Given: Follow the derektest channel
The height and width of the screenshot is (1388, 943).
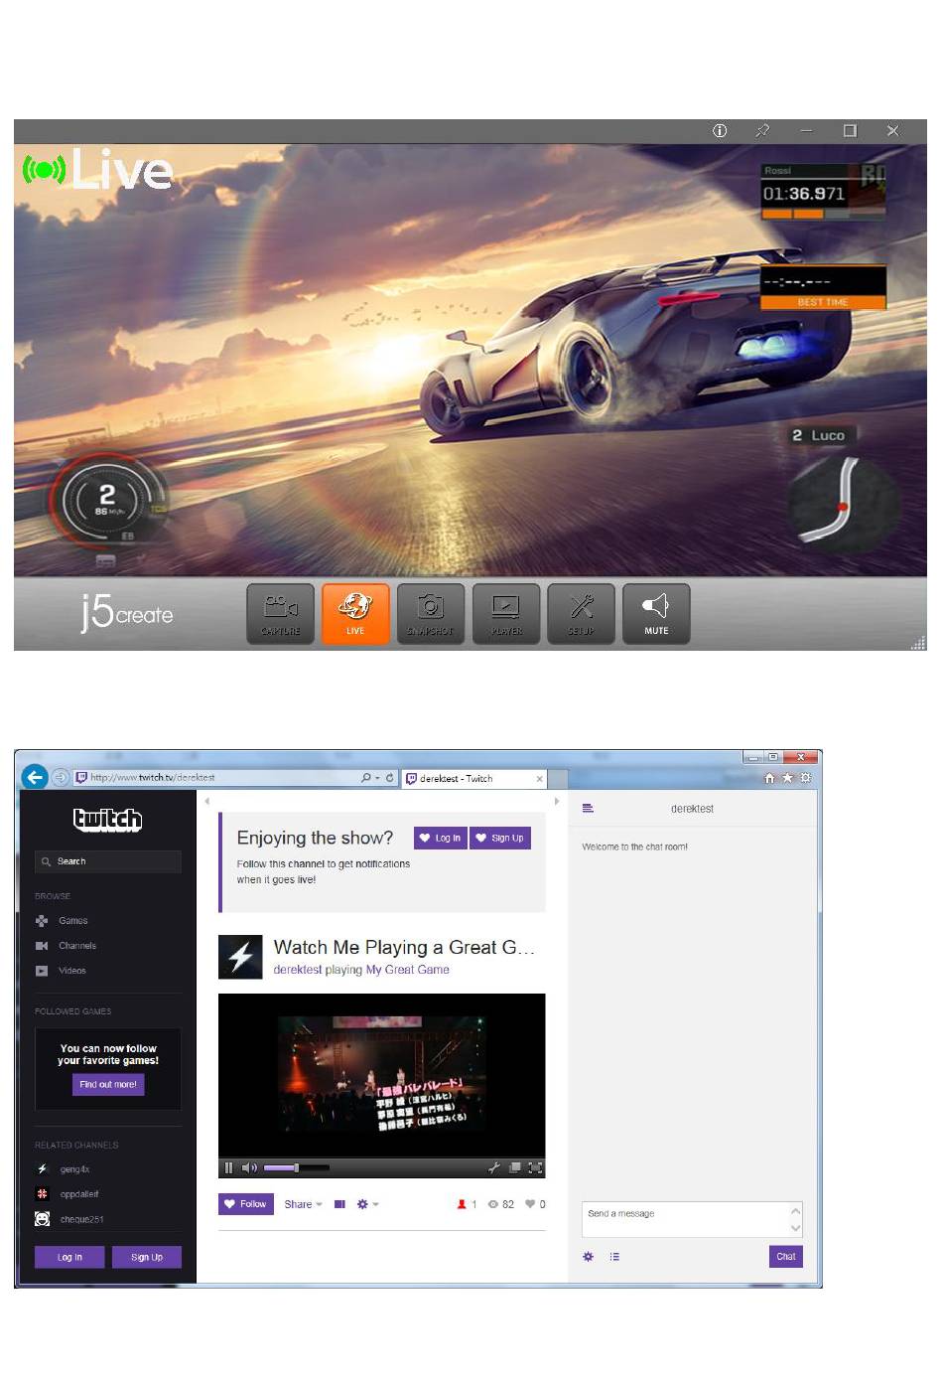Looking at the screenshot, I should [x=246, y=1204].
